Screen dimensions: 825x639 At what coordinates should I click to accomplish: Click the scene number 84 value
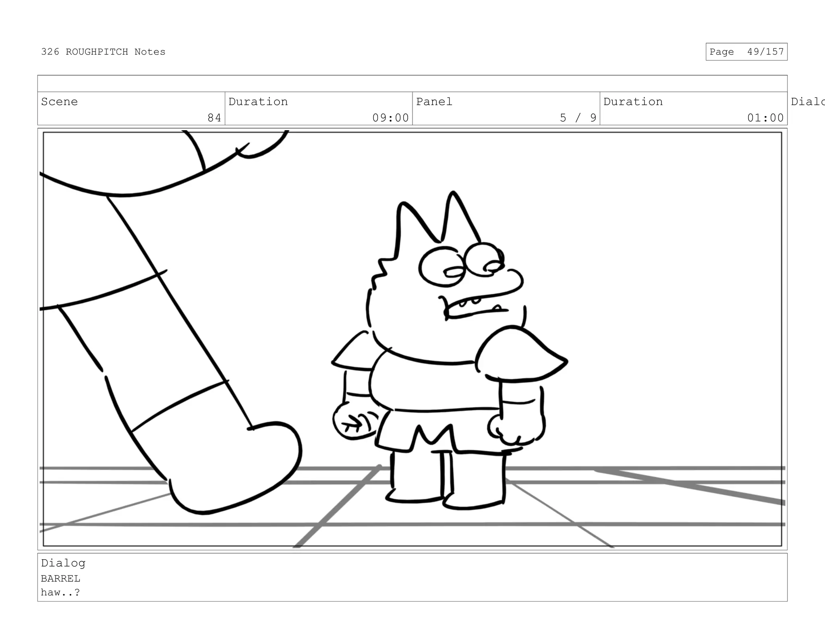pyautogui.click(x=214, y=118)
